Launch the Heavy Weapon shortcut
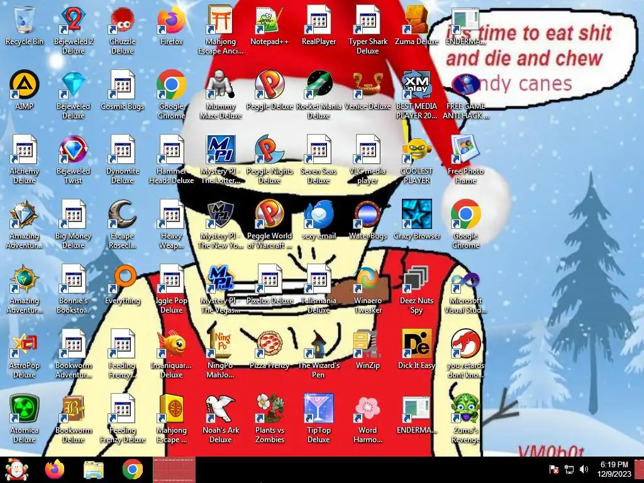This screenshot has height=483, width=644. 171,223
